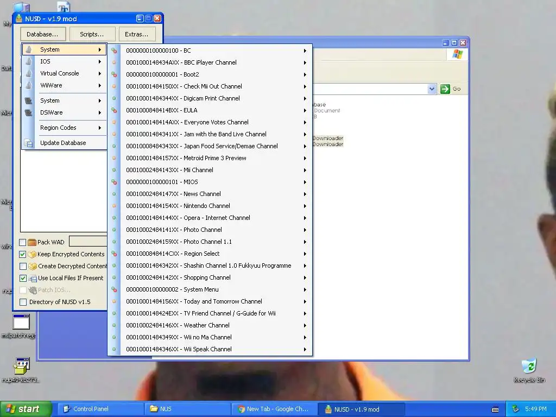Open the IOS submenu

[64, 62]
